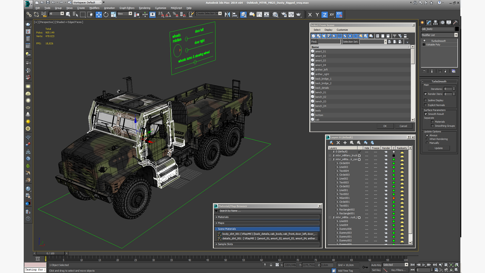The height and width of the screenshot is (273, 485).
Task: Expand the mtvr_millitary_truck layer
Action: pyautogui.click(x=330, y=156)
